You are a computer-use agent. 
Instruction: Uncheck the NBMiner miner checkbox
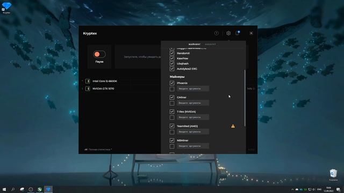172,140
